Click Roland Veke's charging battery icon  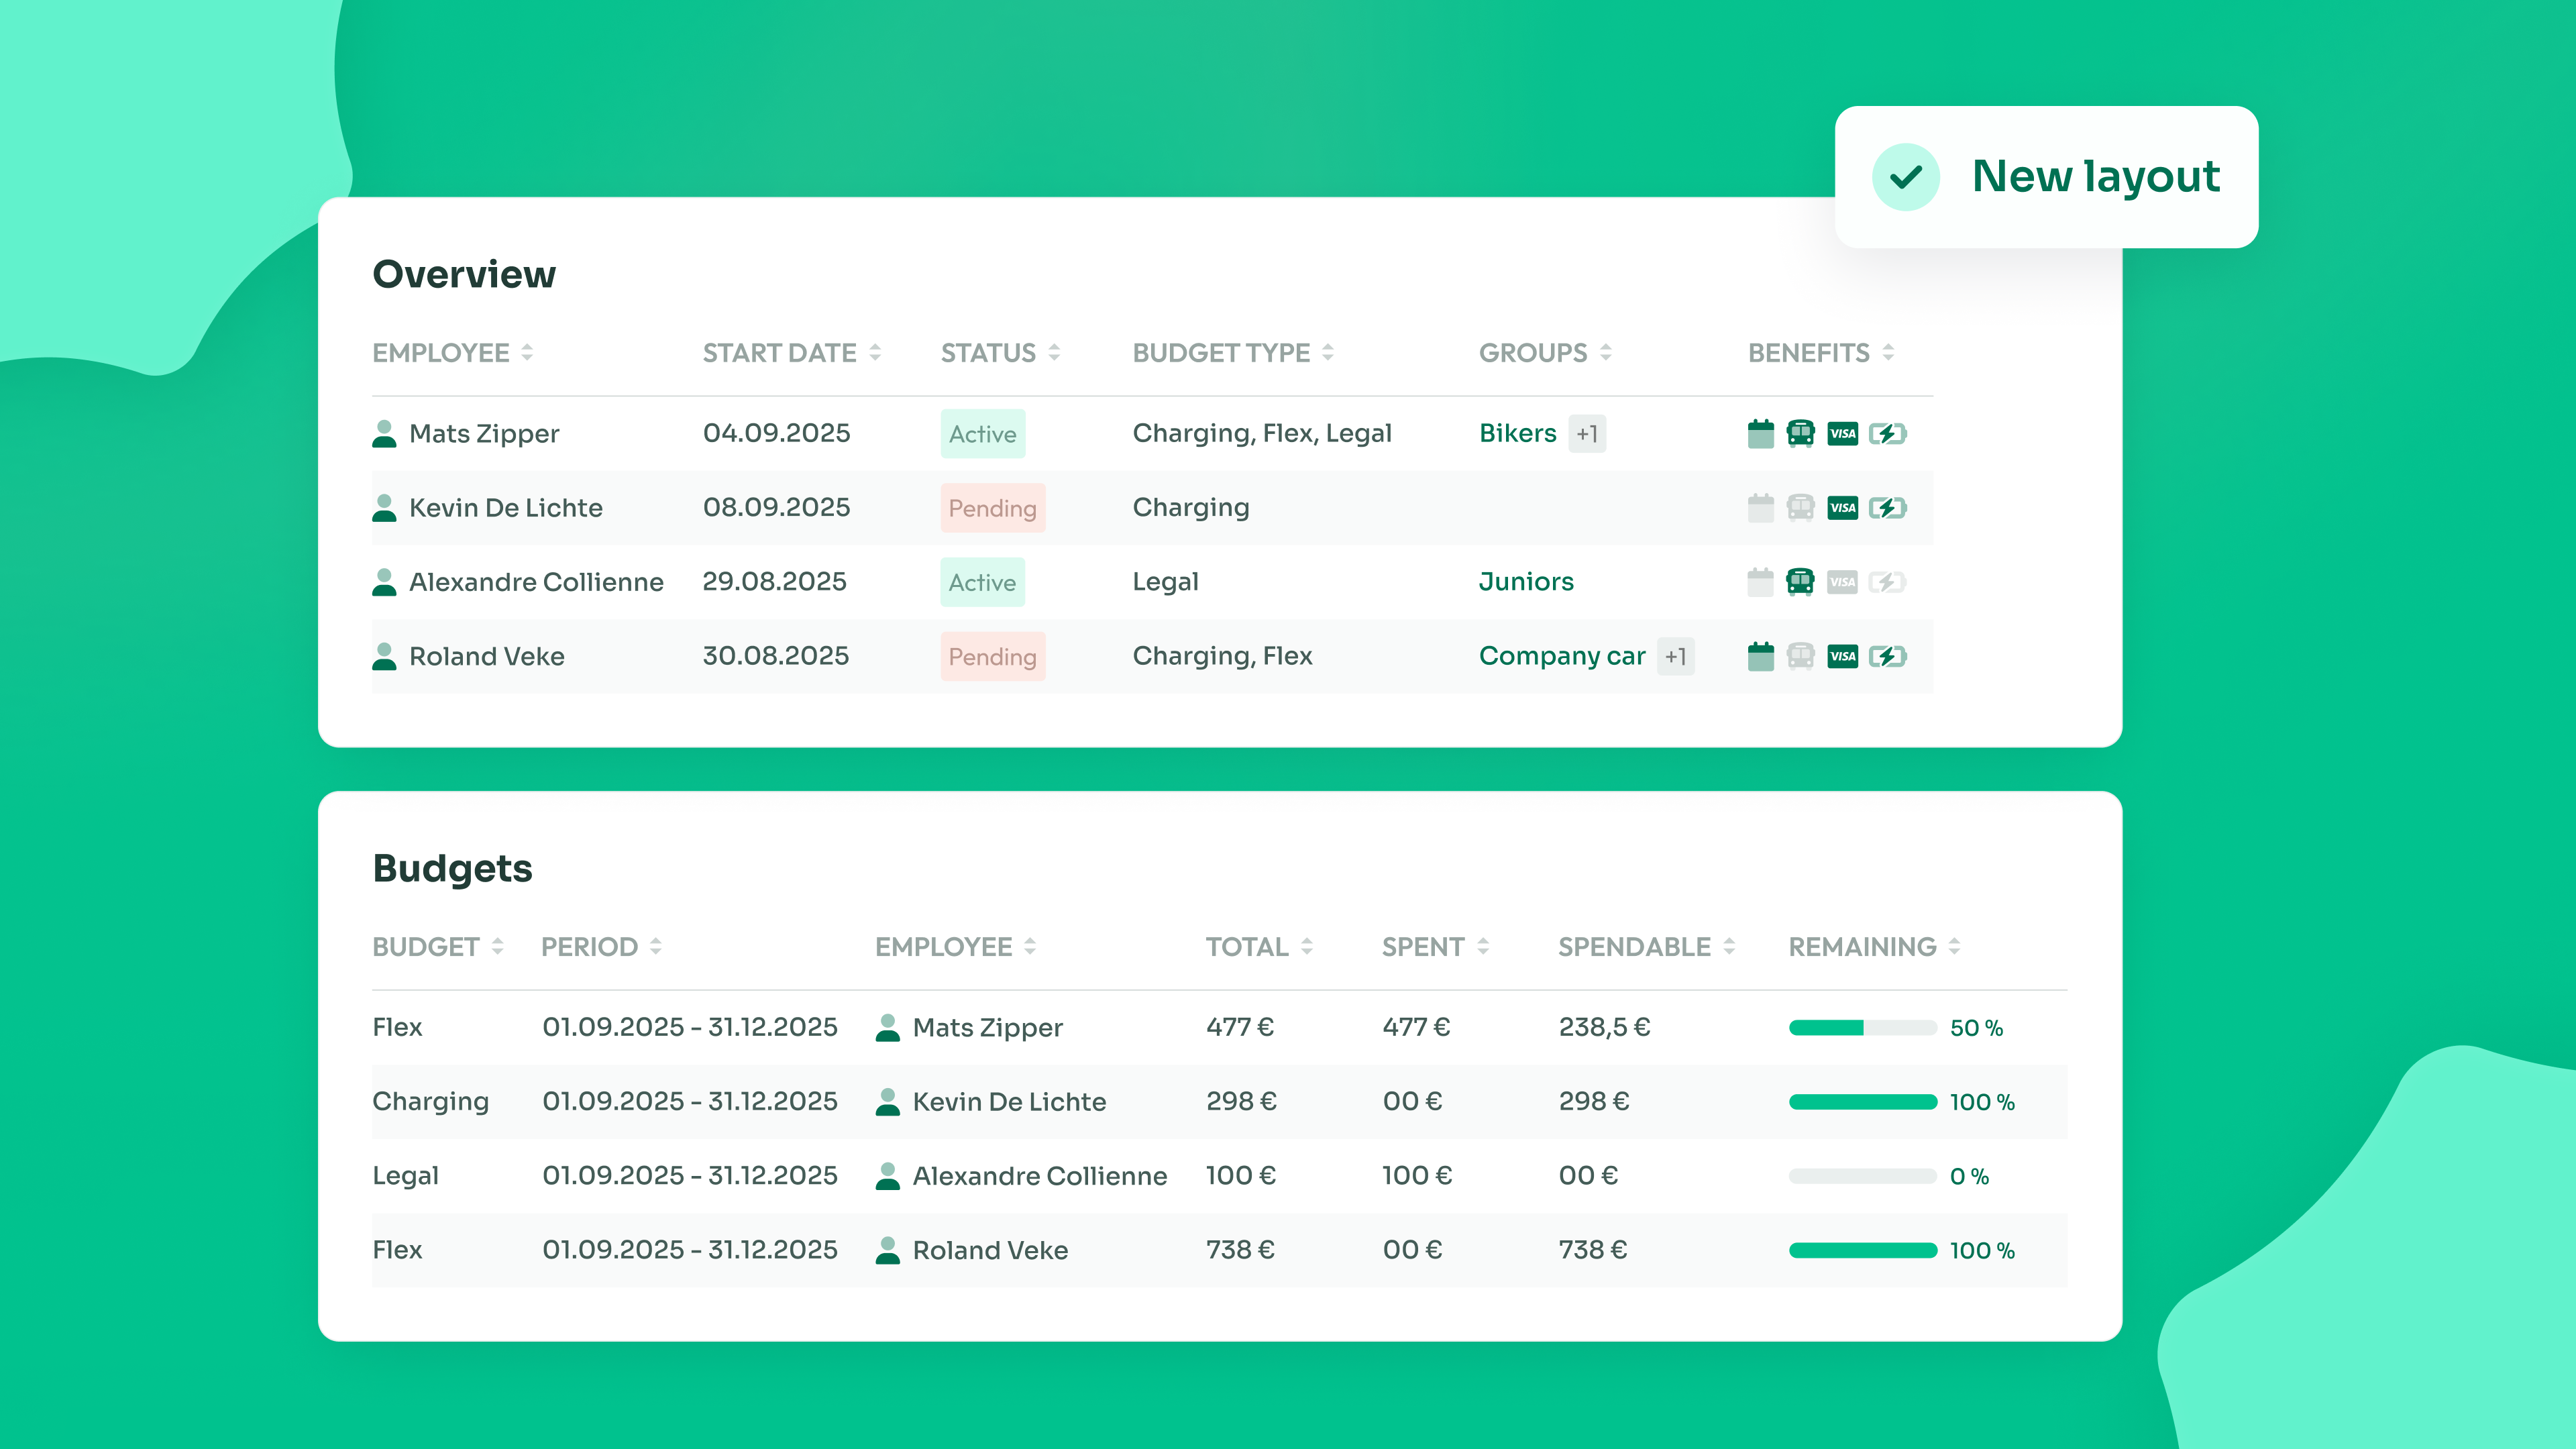pos(1887,657)
